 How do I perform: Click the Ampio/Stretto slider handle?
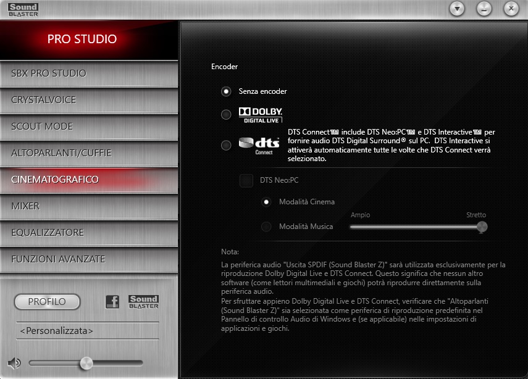(482, 227)
